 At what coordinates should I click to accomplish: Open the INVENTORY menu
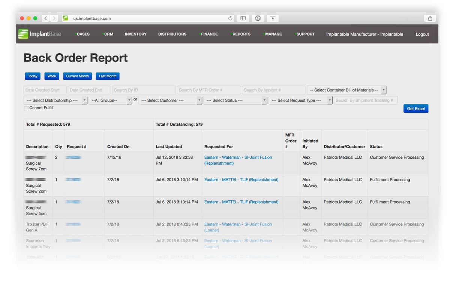(x=135, y=34)
